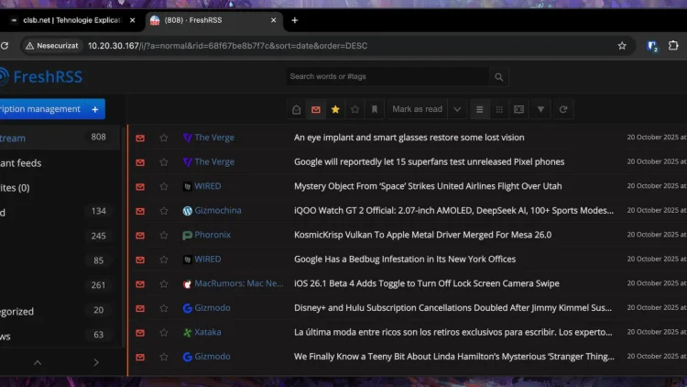Click the search magnifier button
687x387 pixels.
click(x=499, y=77)
